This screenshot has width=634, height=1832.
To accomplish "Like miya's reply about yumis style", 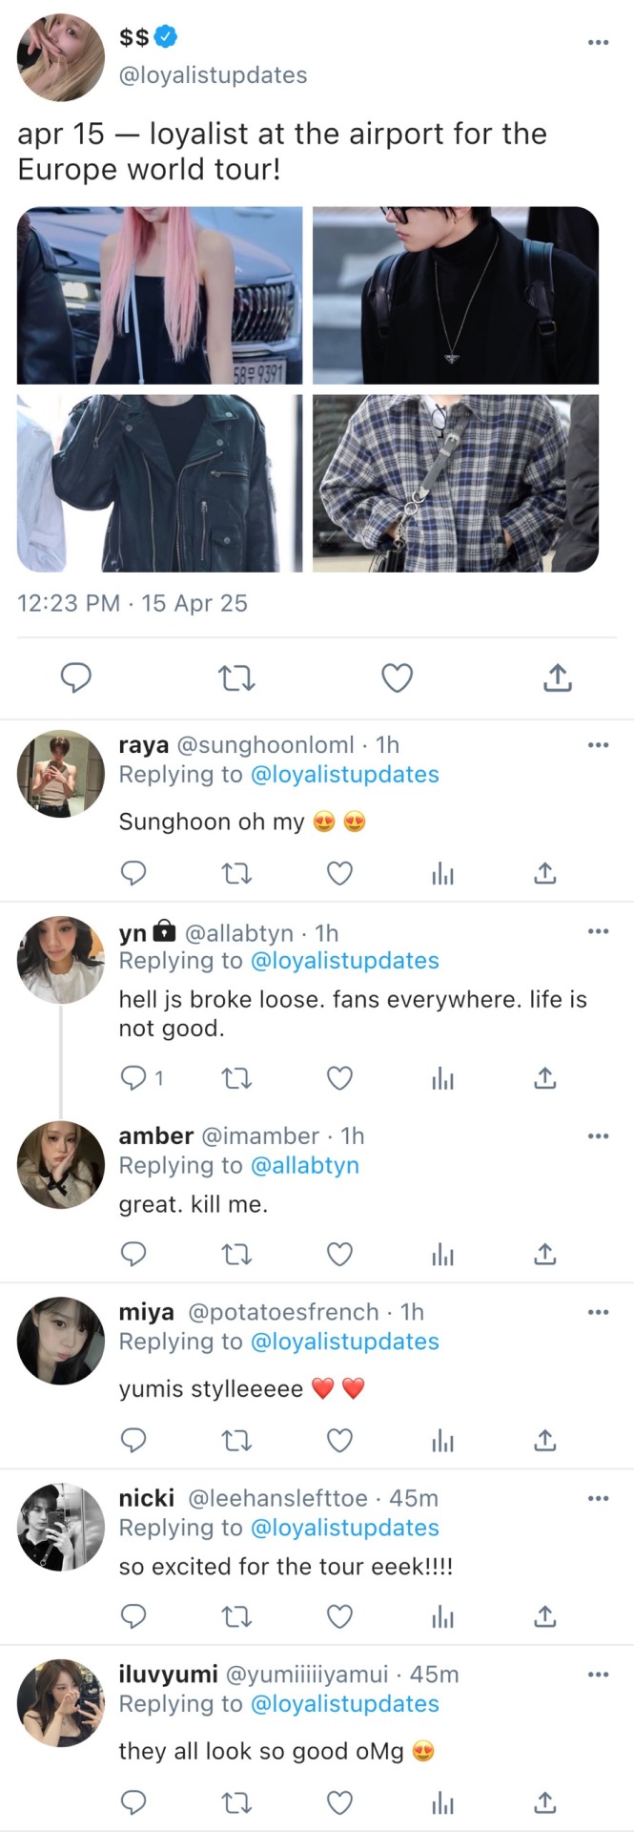I will [339, 1440].
